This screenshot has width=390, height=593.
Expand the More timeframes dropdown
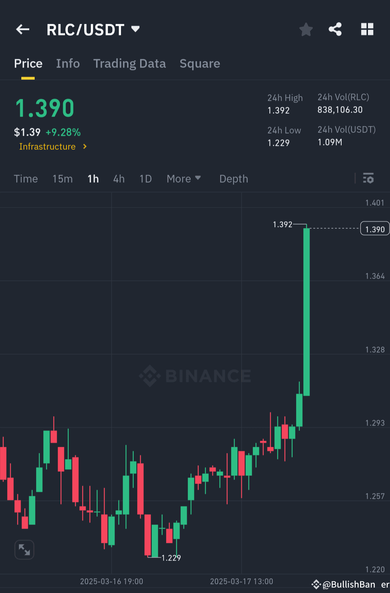(x=183, y=178)
